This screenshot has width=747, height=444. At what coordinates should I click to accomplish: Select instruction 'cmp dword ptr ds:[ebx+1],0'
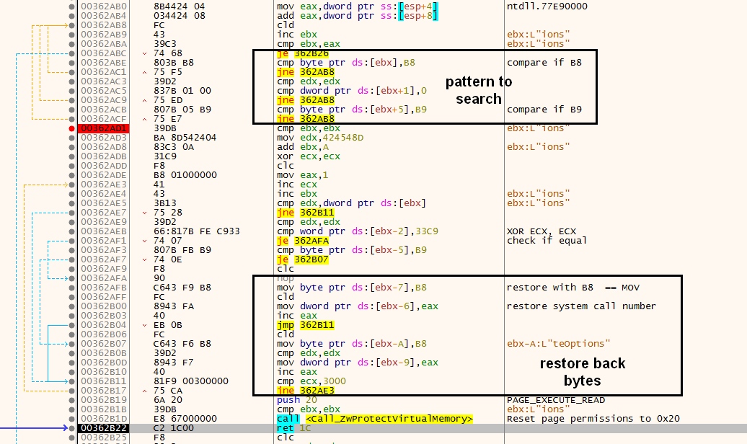point(352,91)
